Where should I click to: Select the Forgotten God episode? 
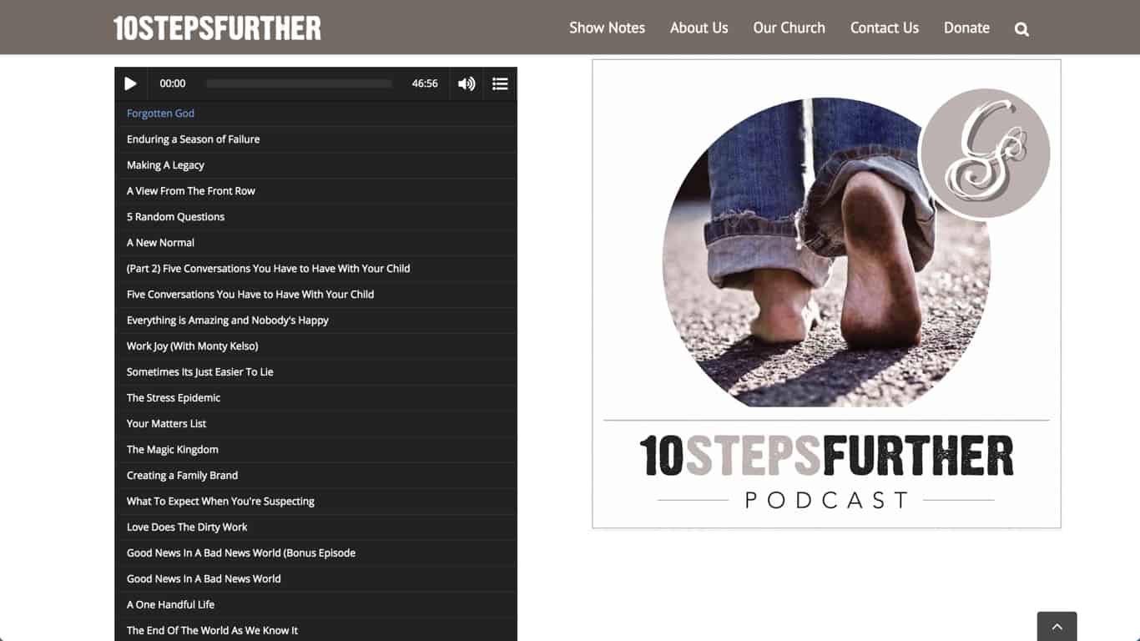[315, 114]
